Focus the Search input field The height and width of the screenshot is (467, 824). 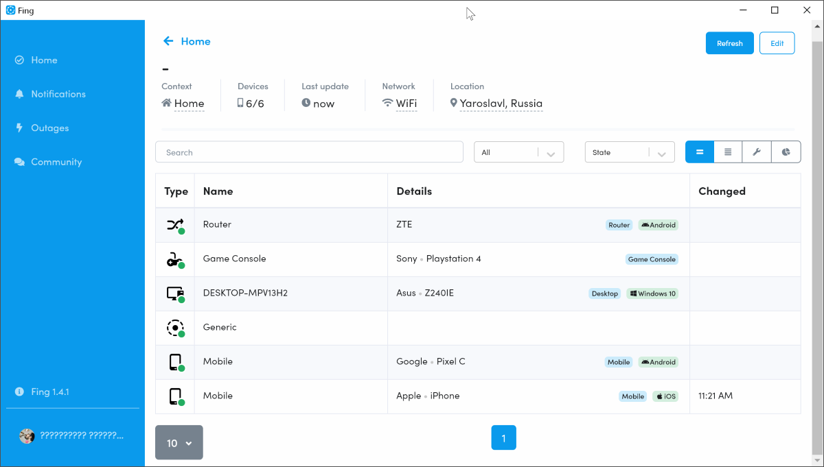click(310, 152)
